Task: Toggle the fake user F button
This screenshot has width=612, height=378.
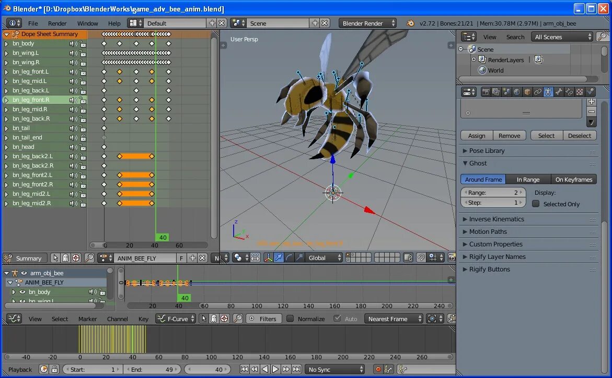Action: click(181, 258)
